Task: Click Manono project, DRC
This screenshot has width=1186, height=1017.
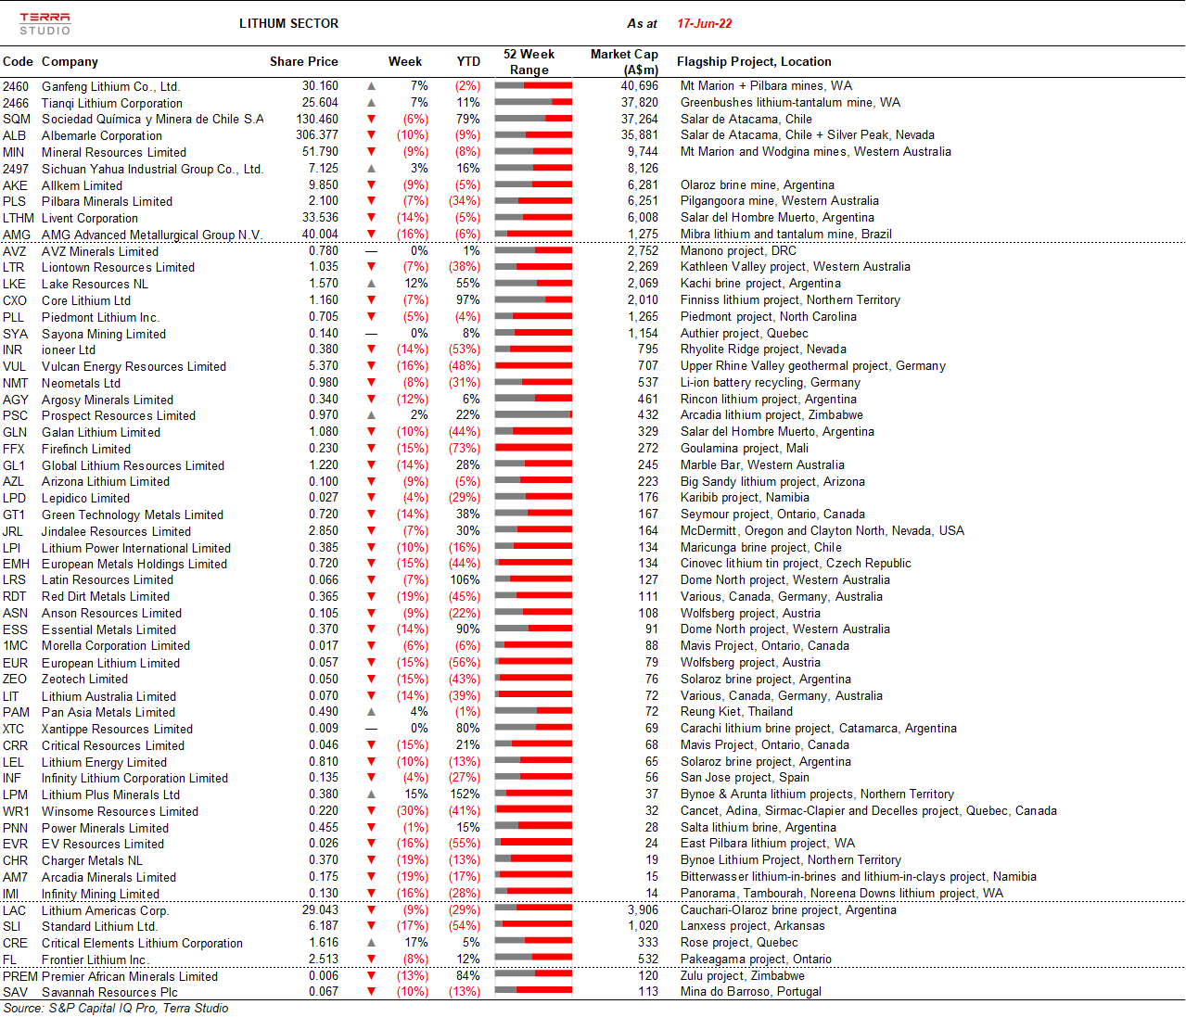Action: click(738, 251)
